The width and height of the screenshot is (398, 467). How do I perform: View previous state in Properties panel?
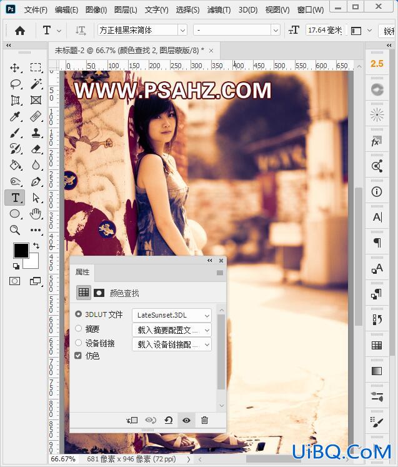(151, 420)
